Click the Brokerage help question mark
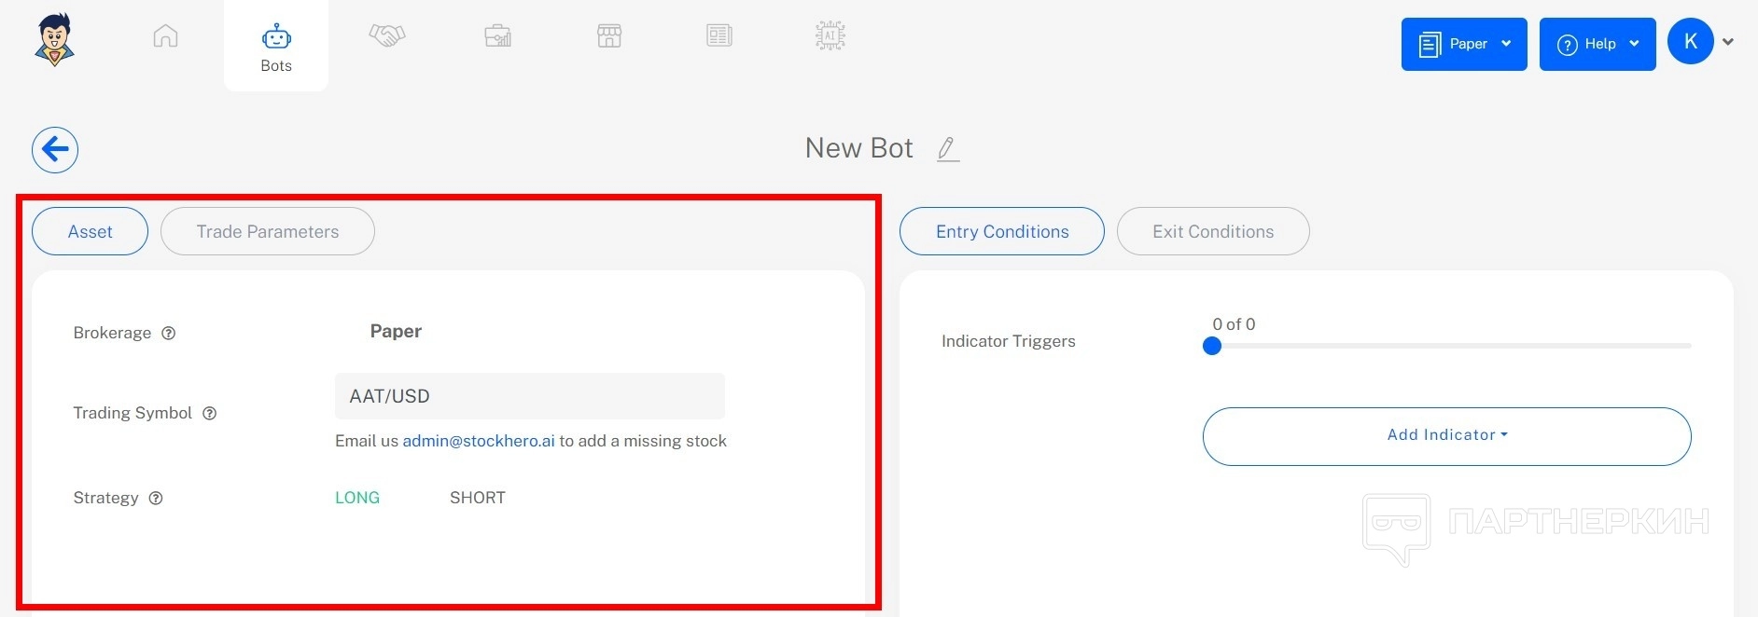Screen dimensions: 1758x617 [169, 334]
